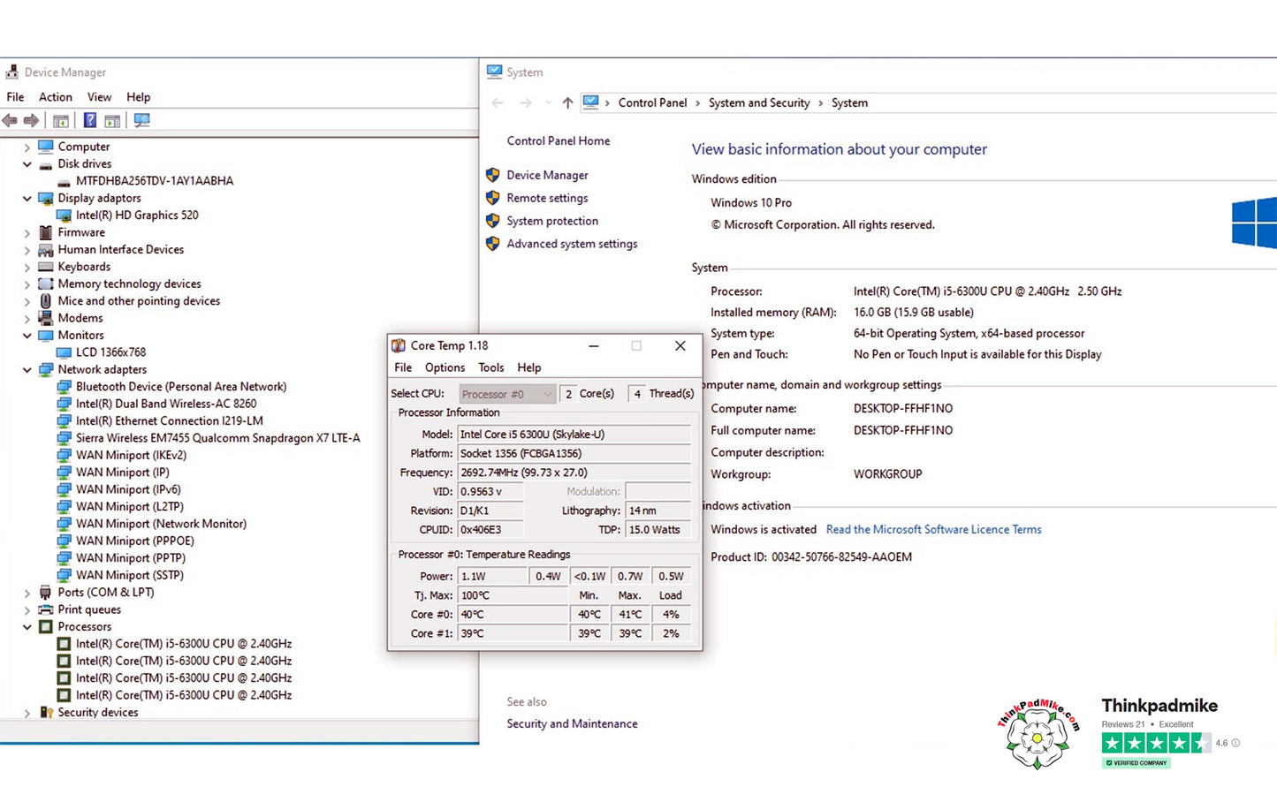Click System and Security in the address breadcrumb
This screenshot has width=1277, height=802.
(759, 103)
